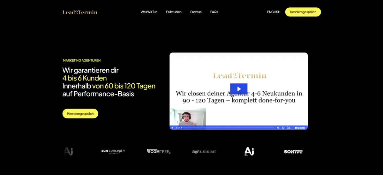
Task: Open the Prozess nav link
Action: [196, 12]
